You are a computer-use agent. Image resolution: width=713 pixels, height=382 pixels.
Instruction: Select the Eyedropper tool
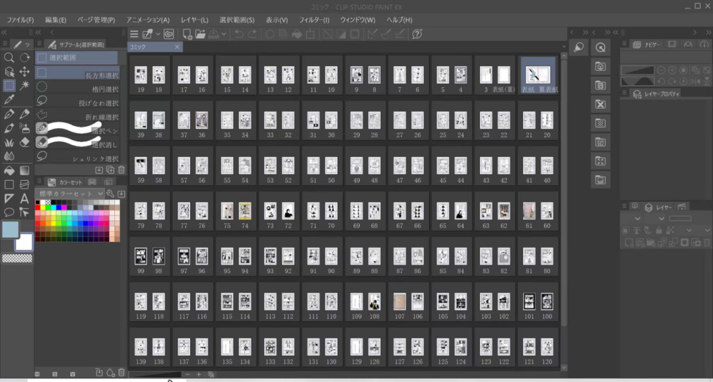9,100
